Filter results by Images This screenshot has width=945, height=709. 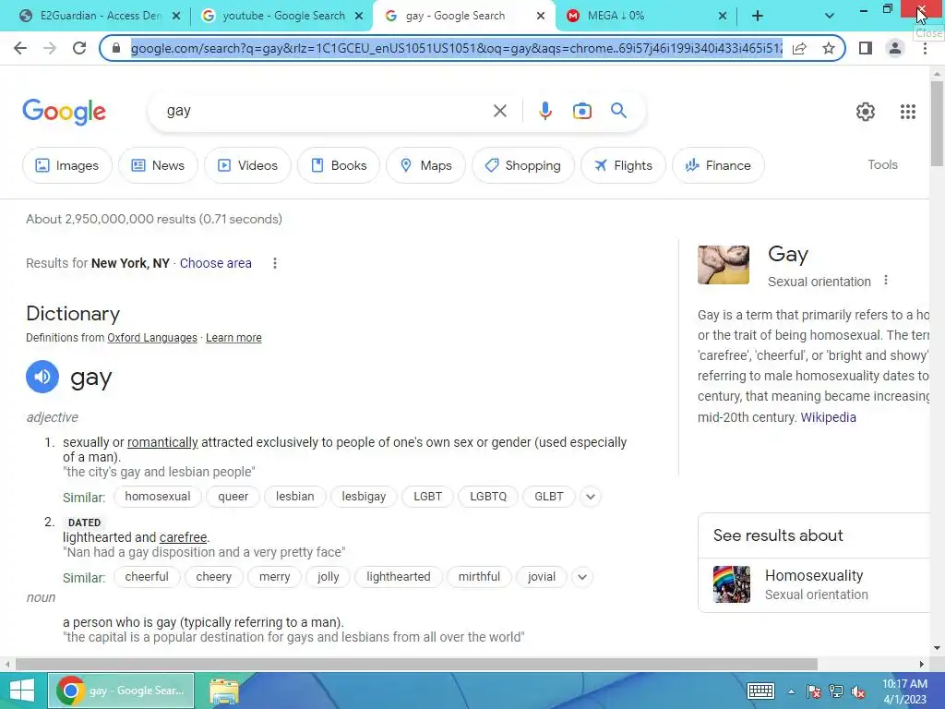[66, 165]
